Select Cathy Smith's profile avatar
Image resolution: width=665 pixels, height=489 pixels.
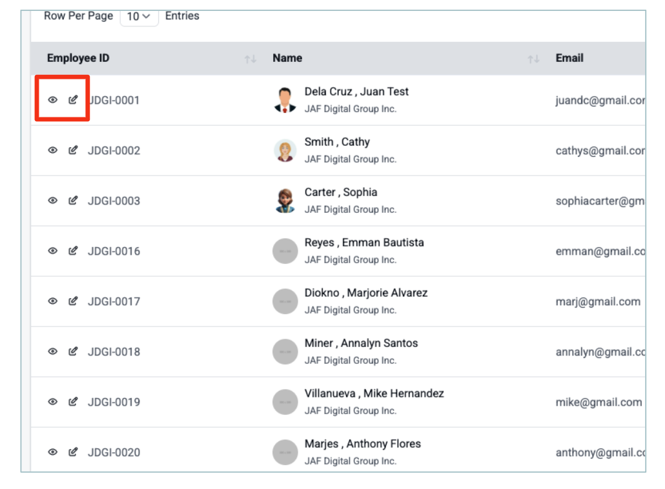click(285, 151)
